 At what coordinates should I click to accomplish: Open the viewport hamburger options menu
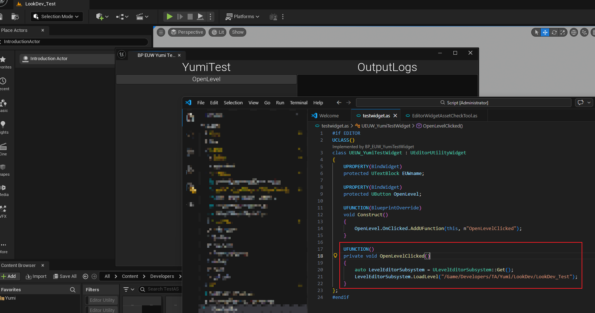pos(161,32)
